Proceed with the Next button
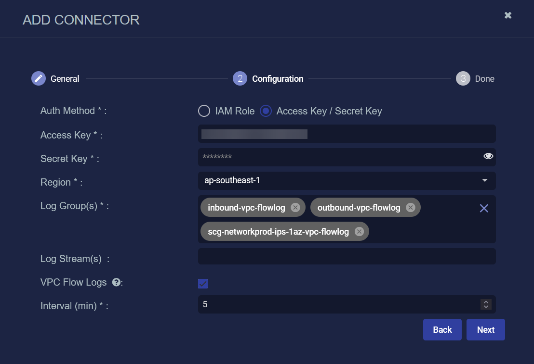Screen dimensions: 534x364 485,330
